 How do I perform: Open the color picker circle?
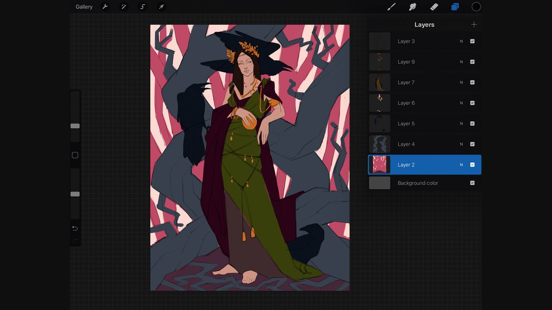click(x=476, y=6)
